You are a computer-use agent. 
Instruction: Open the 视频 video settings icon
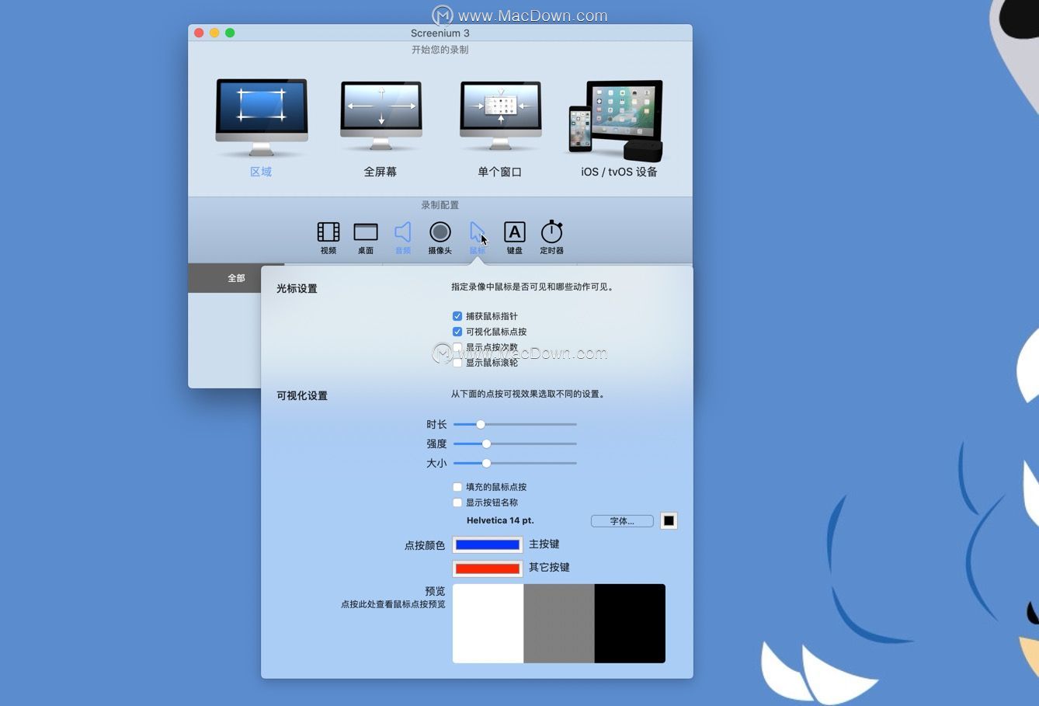(328, 231)
